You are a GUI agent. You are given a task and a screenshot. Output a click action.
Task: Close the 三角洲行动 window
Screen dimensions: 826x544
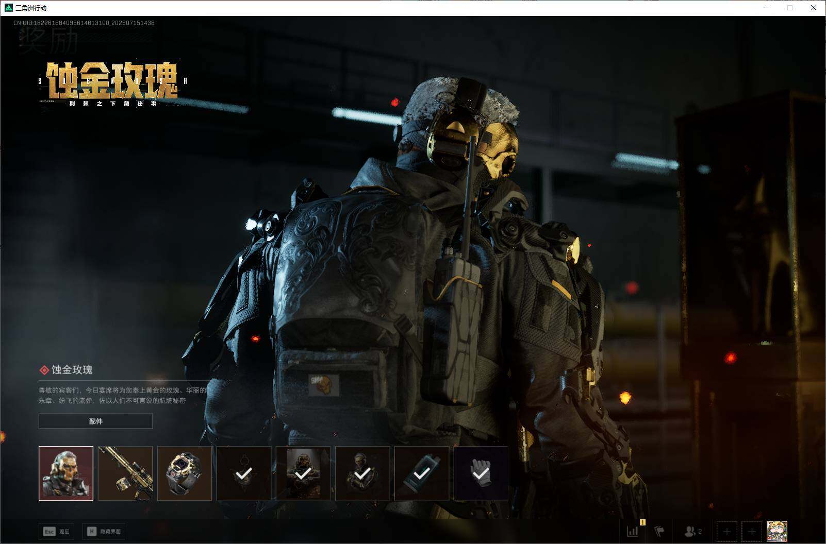click(x=814, y=8)
